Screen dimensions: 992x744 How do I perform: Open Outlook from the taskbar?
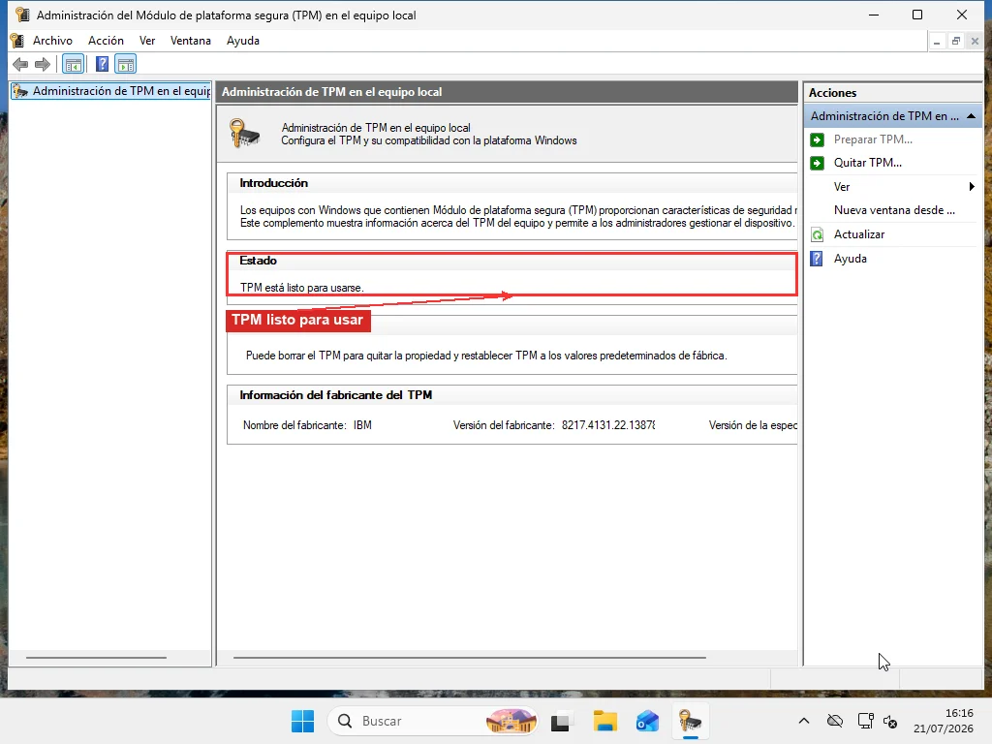tap(647, 721)
